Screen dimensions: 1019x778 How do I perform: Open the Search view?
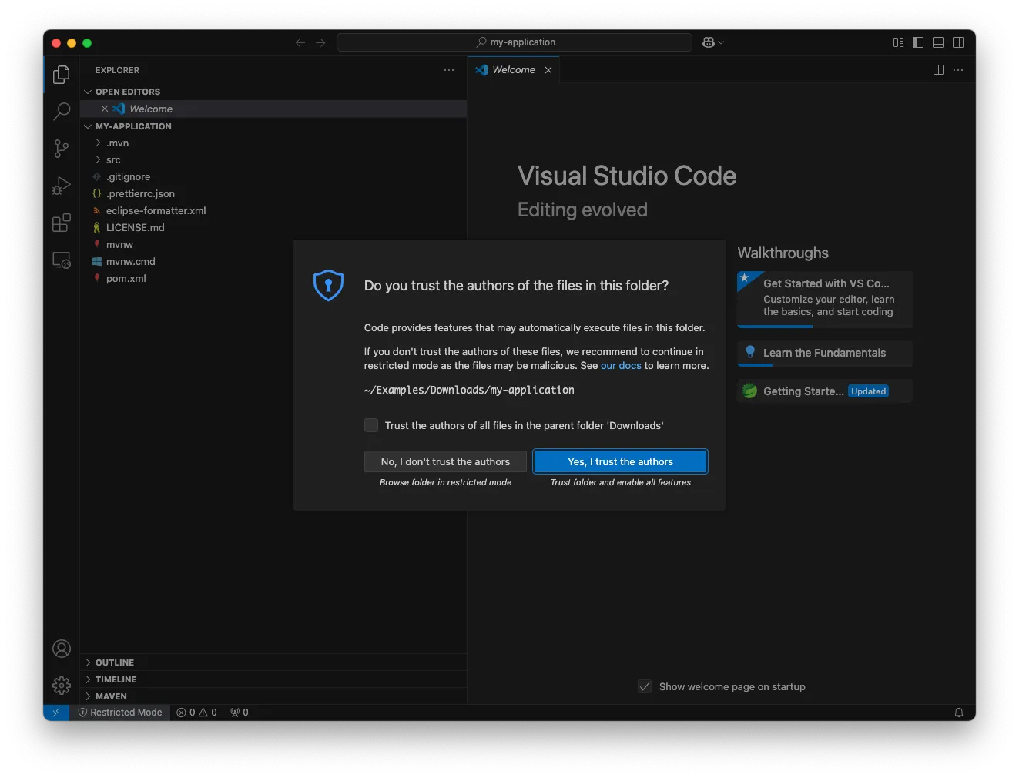click(61, 112)
